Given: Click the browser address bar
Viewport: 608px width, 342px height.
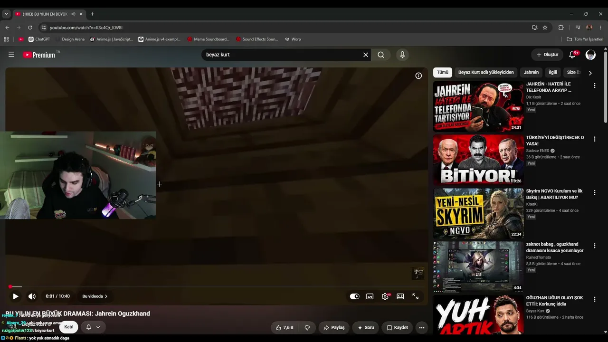Looking at the screenshot, I should (x=285, y=28).
